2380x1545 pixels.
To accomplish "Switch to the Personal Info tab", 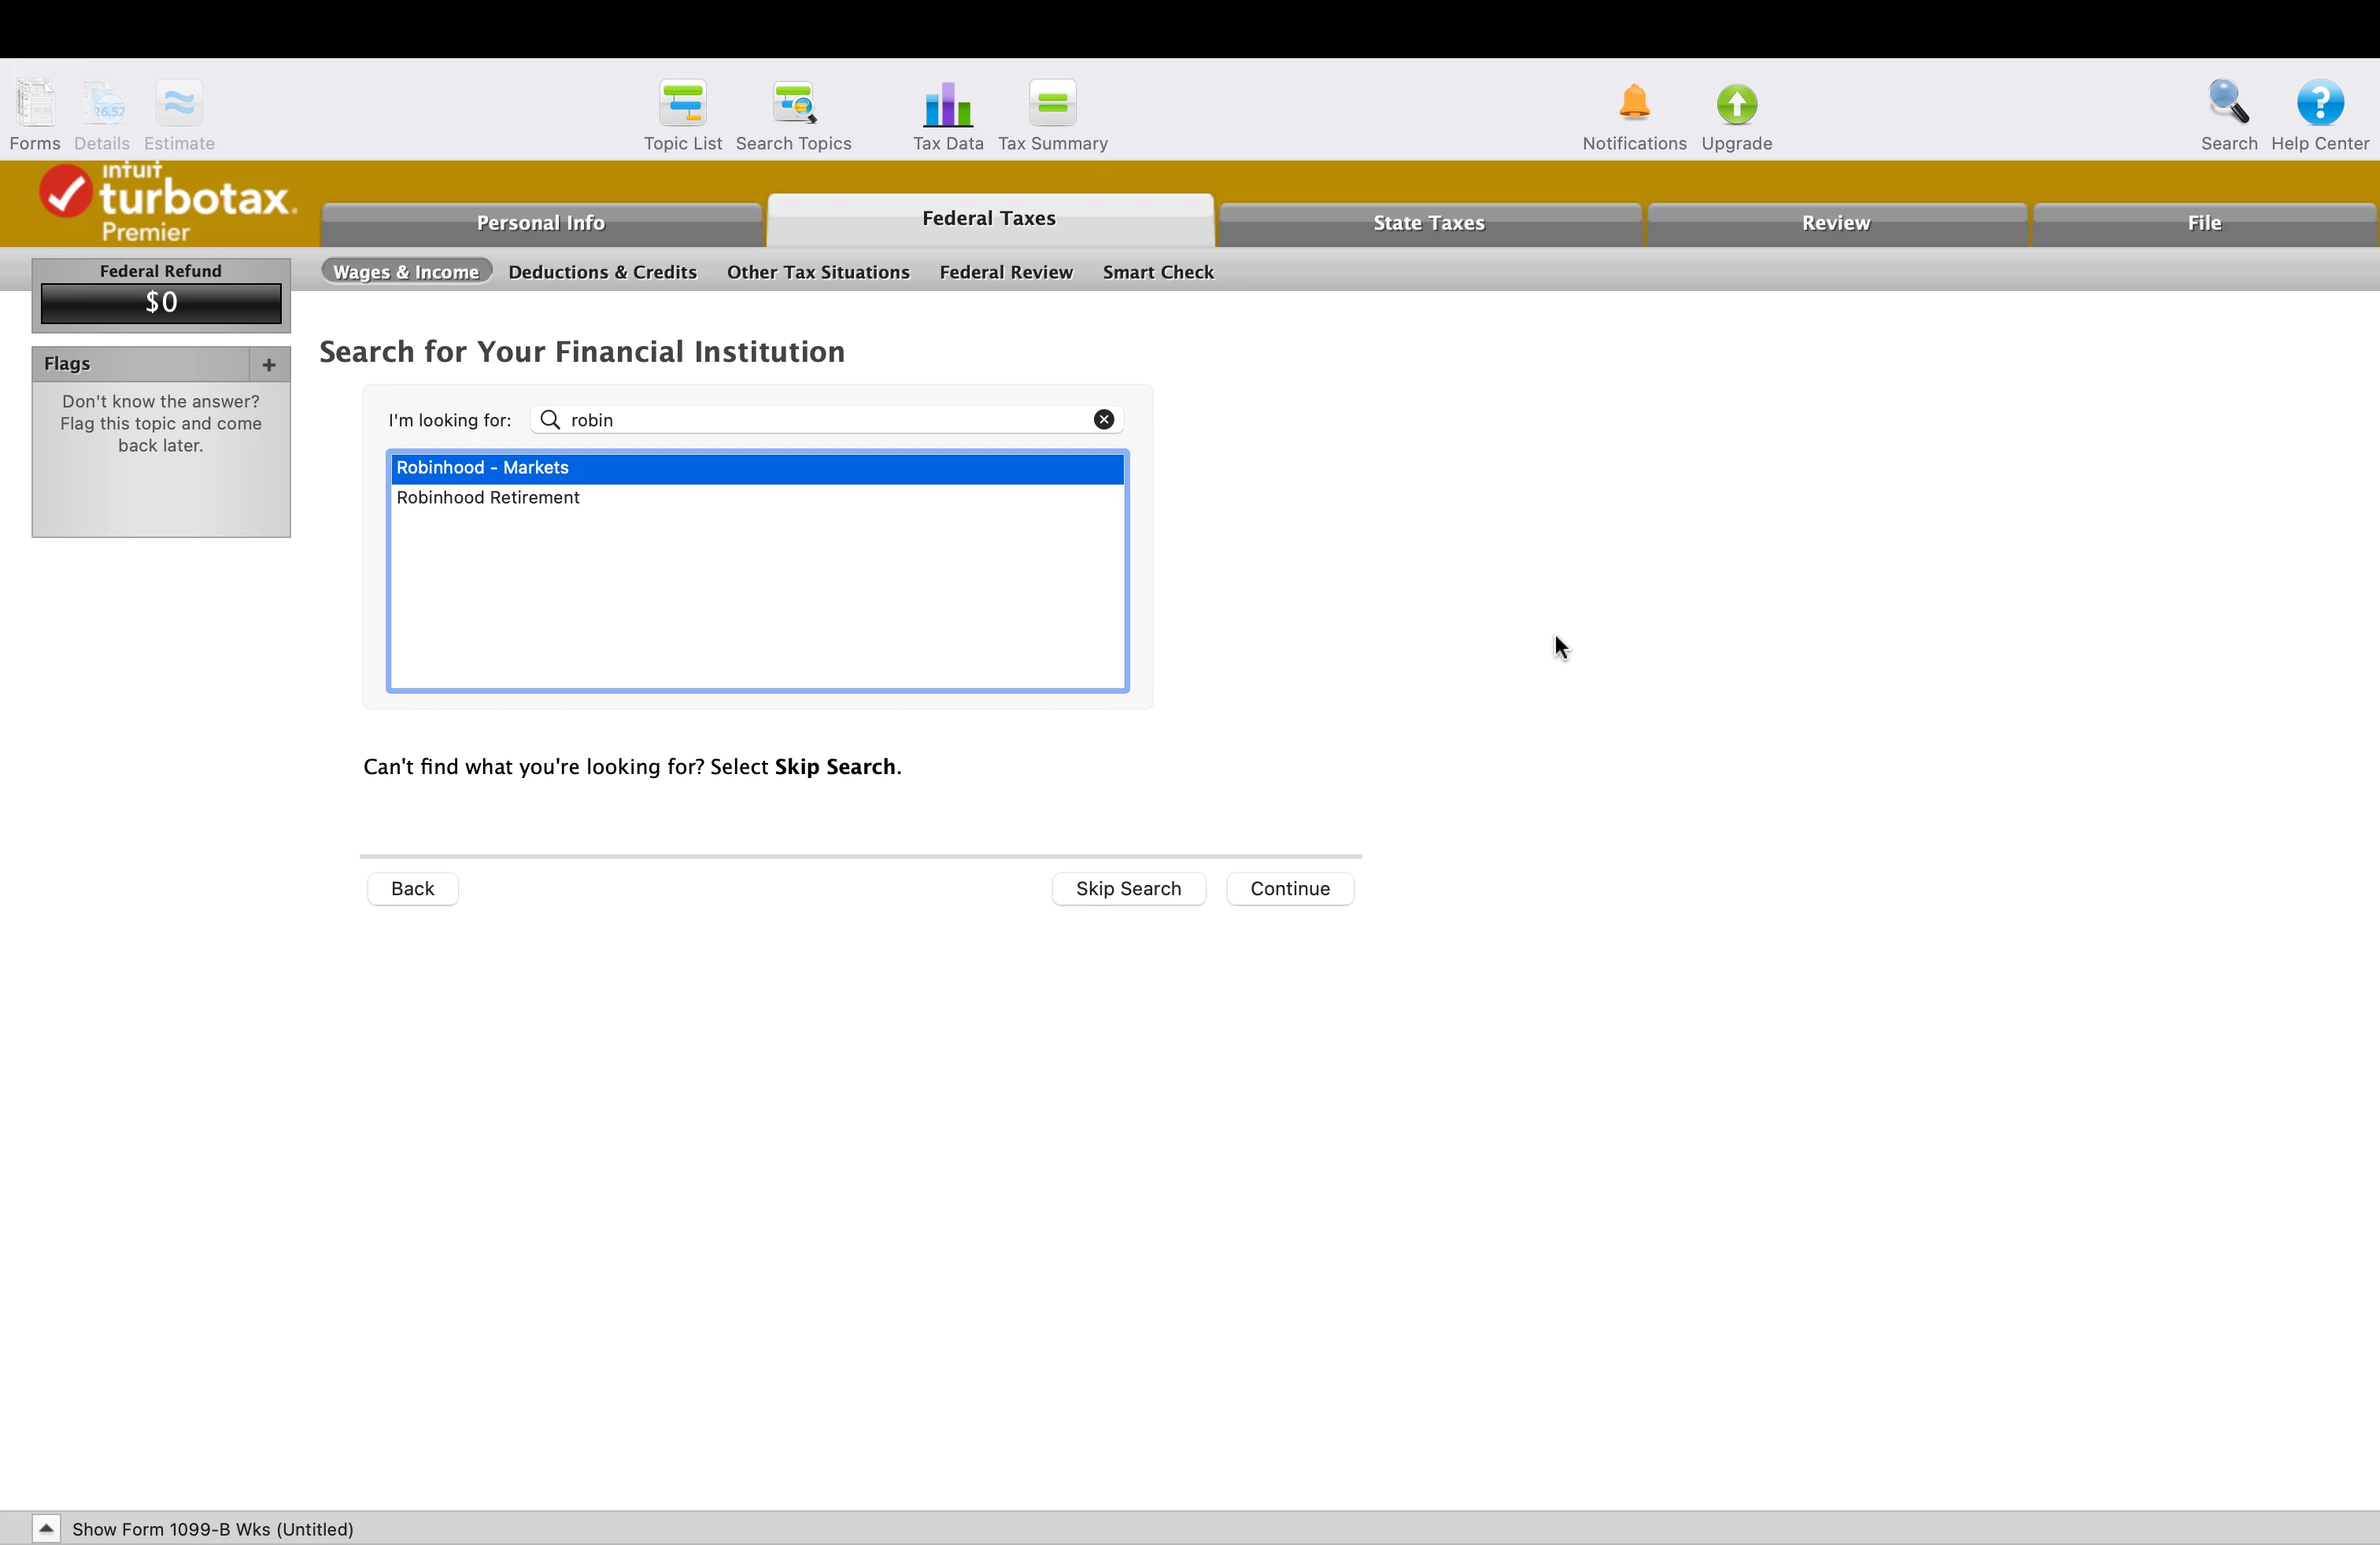I will point(540,223).
